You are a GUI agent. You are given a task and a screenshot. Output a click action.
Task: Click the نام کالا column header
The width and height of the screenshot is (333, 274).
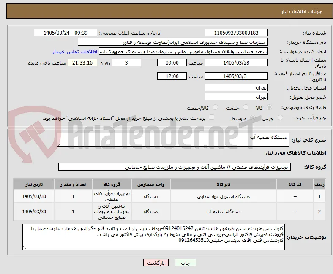tap(223, 184)
